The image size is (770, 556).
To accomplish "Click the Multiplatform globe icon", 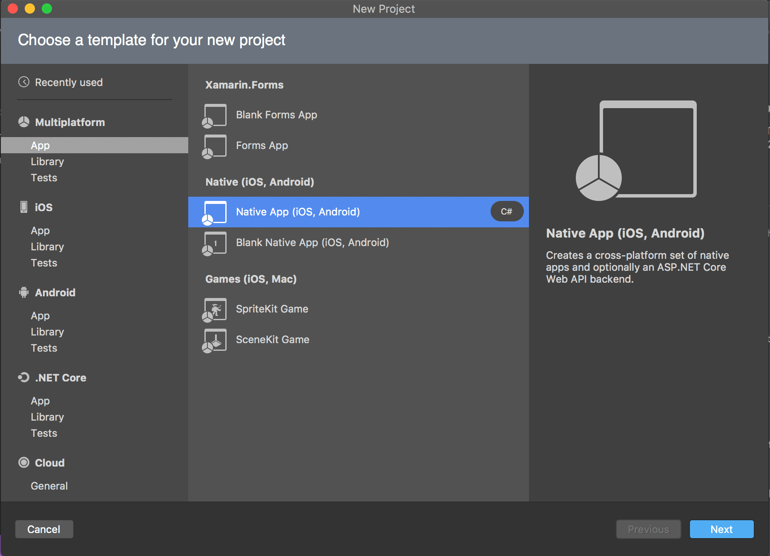I will click(23, 122).
